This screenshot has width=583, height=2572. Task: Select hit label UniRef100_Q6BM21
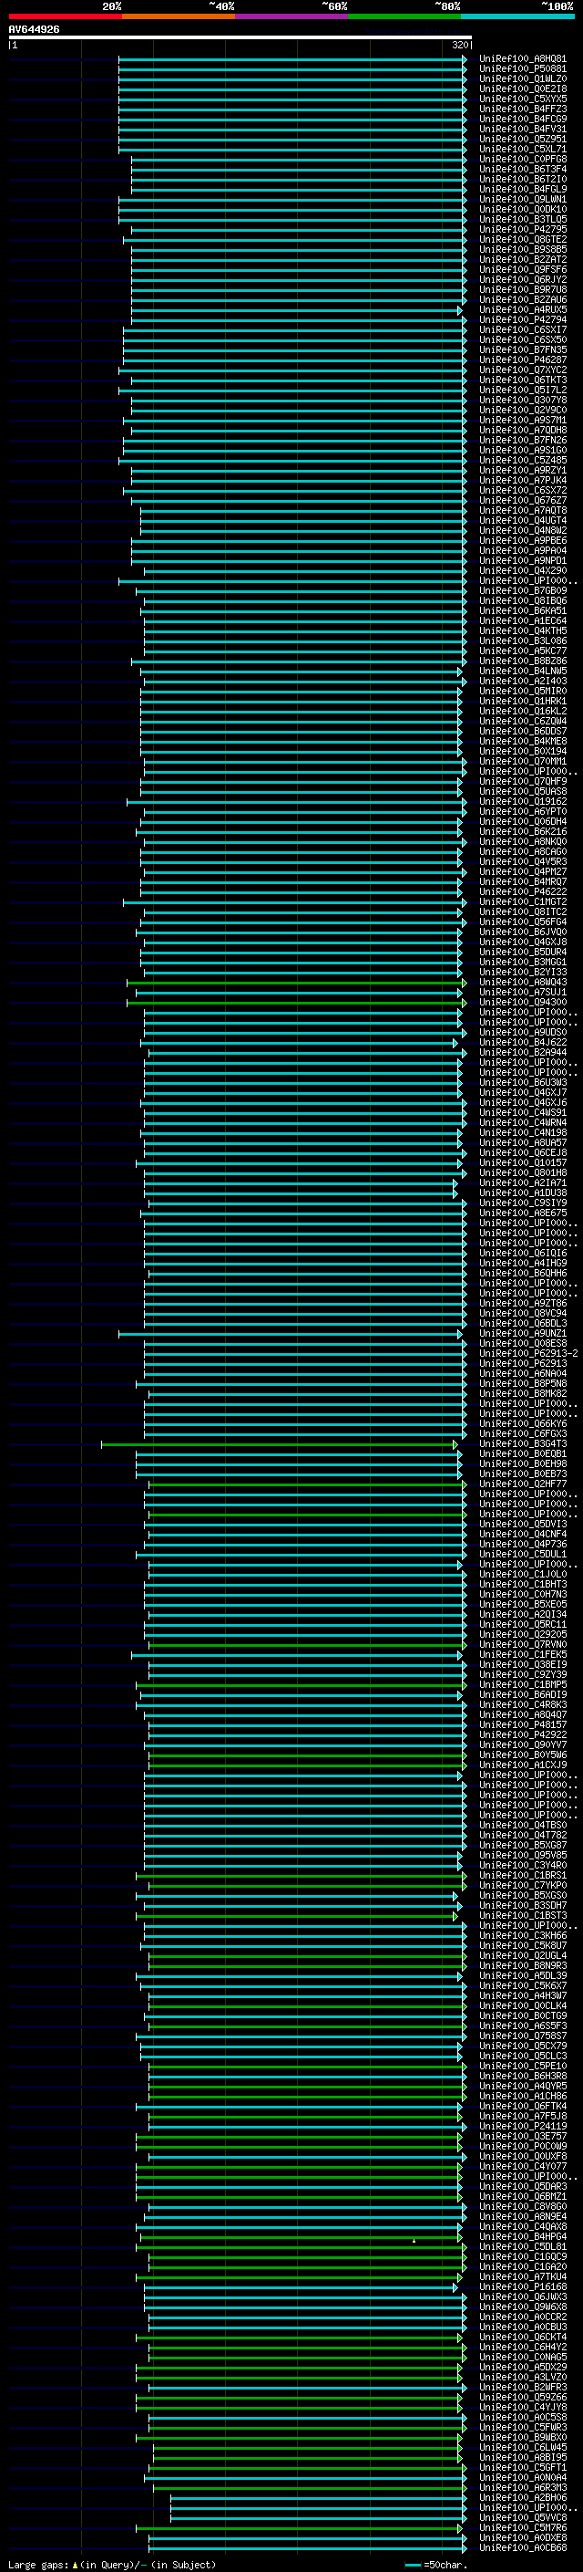tap(523, 2195)
